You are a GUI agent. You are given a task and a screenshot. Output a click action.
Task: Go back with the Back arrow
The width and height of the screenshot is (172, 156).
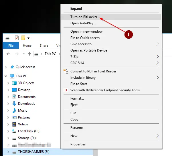pyautogui.click(x=8, y=54)
